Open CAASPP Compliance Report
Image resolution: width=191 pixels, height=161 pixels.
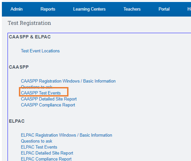(48, 105)
